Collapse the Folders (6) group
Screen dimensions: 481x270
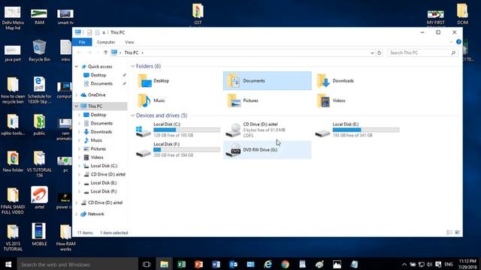click(132, 66)
